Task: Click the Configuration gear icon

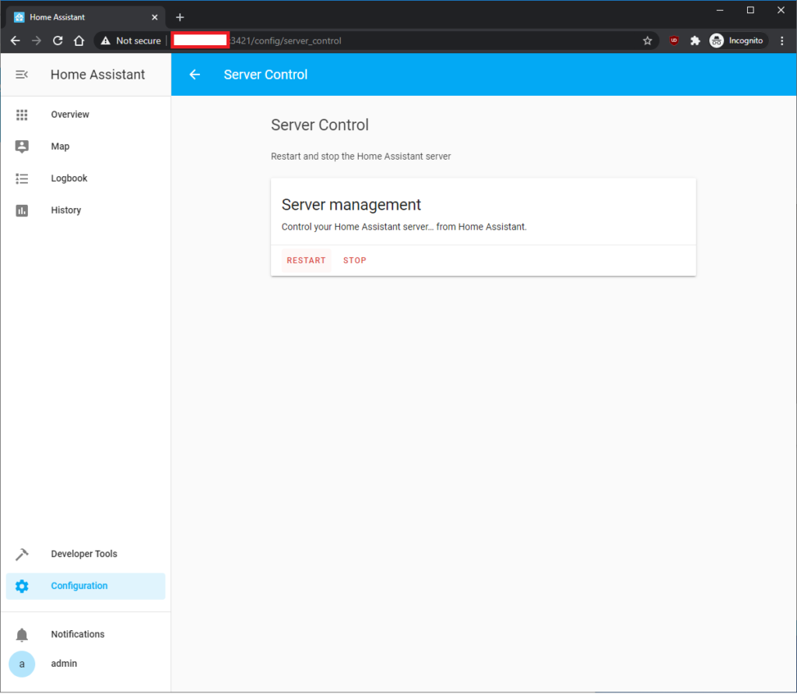Action: [21, 587]
